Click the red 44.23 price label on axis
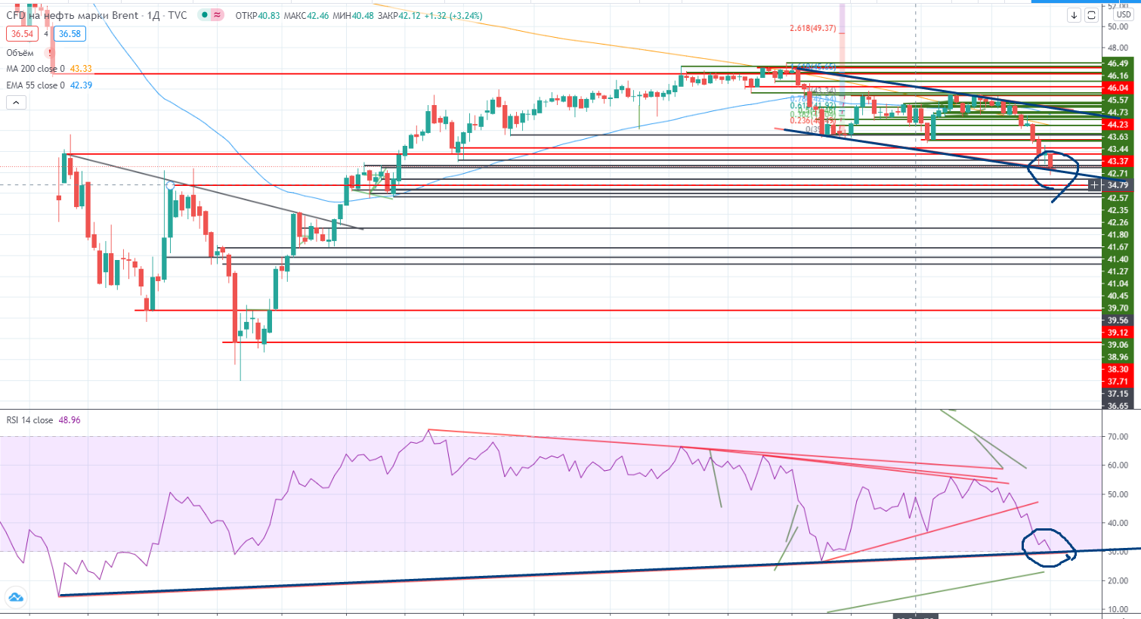Screen dimensions: 1141x619 point(1118,125)
